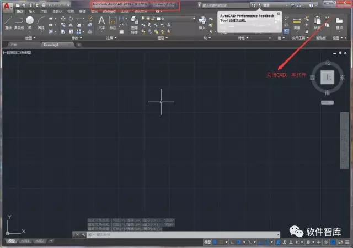This screenshot has height=248, width=353.
Task: Open the Drawing1 file tab
Action: [57, 45]
